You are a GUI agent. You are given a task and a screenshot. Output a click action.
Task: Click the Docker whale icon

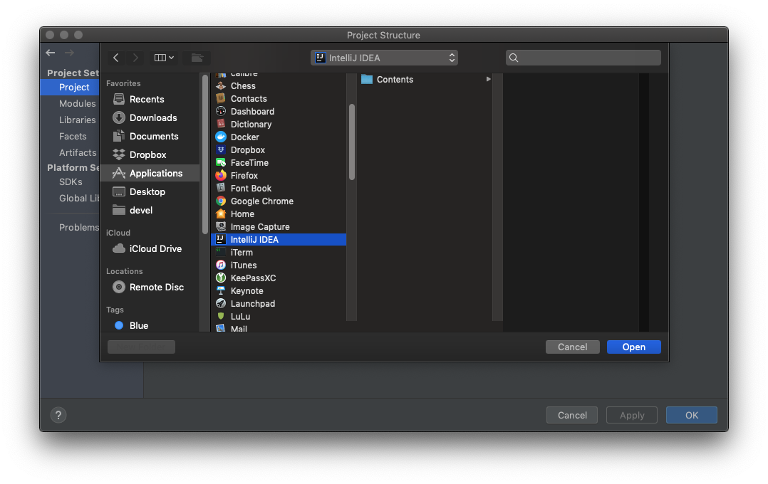pyautogui.click(x=221, y=137)
